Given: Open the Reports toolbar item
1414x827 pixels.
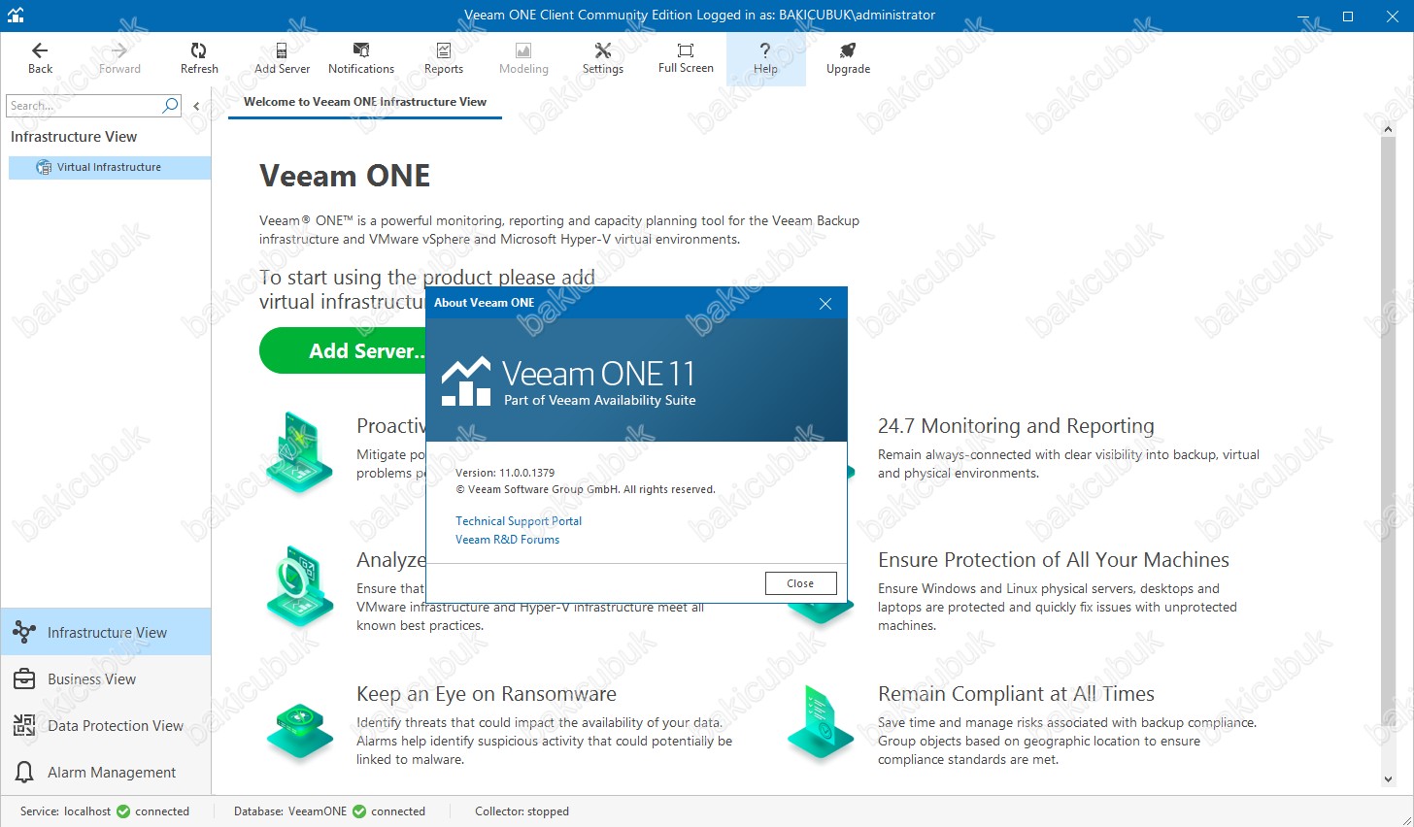Looking at the screenshot, I should [x=444, y=58].
